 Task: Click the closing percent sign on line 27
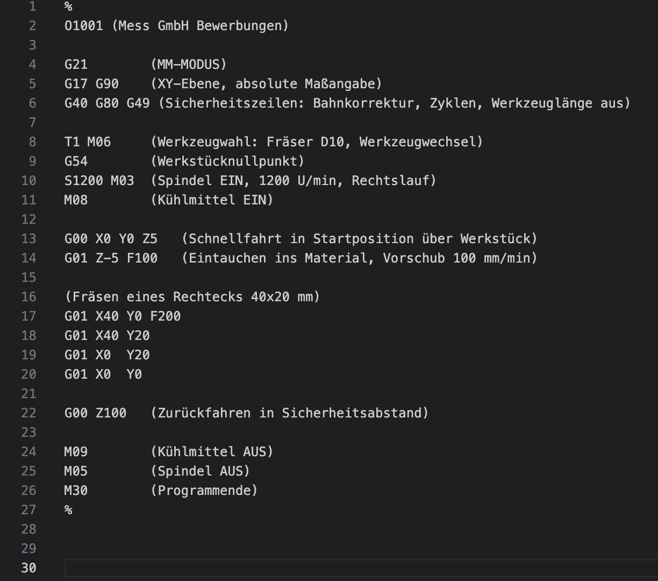pos(68,510)
